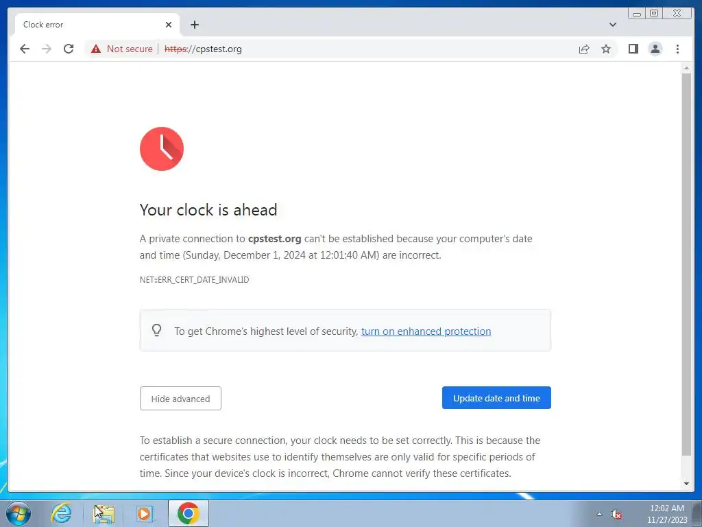Screen dimensions: 702x527
Task: Click the muted volume tray icon
Action: tap(616, 514)
